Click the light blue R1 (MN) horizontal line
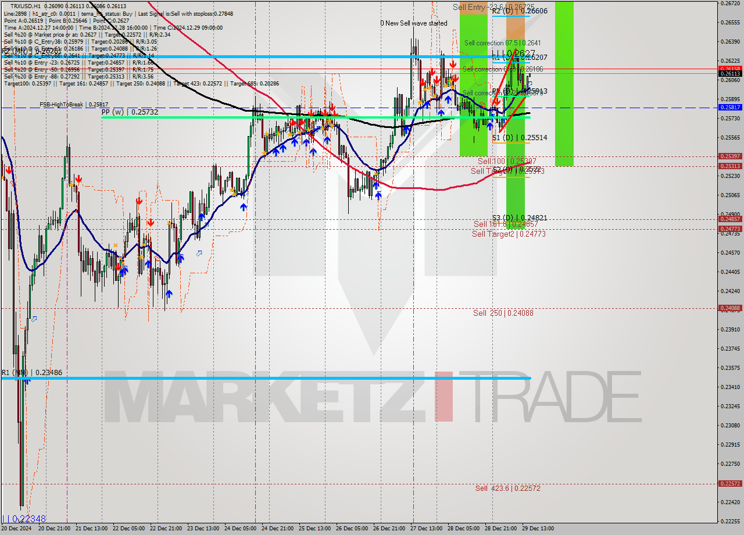The height and width of the screenshot is (535, 744). pyautogui.click(x=266, y=379)
